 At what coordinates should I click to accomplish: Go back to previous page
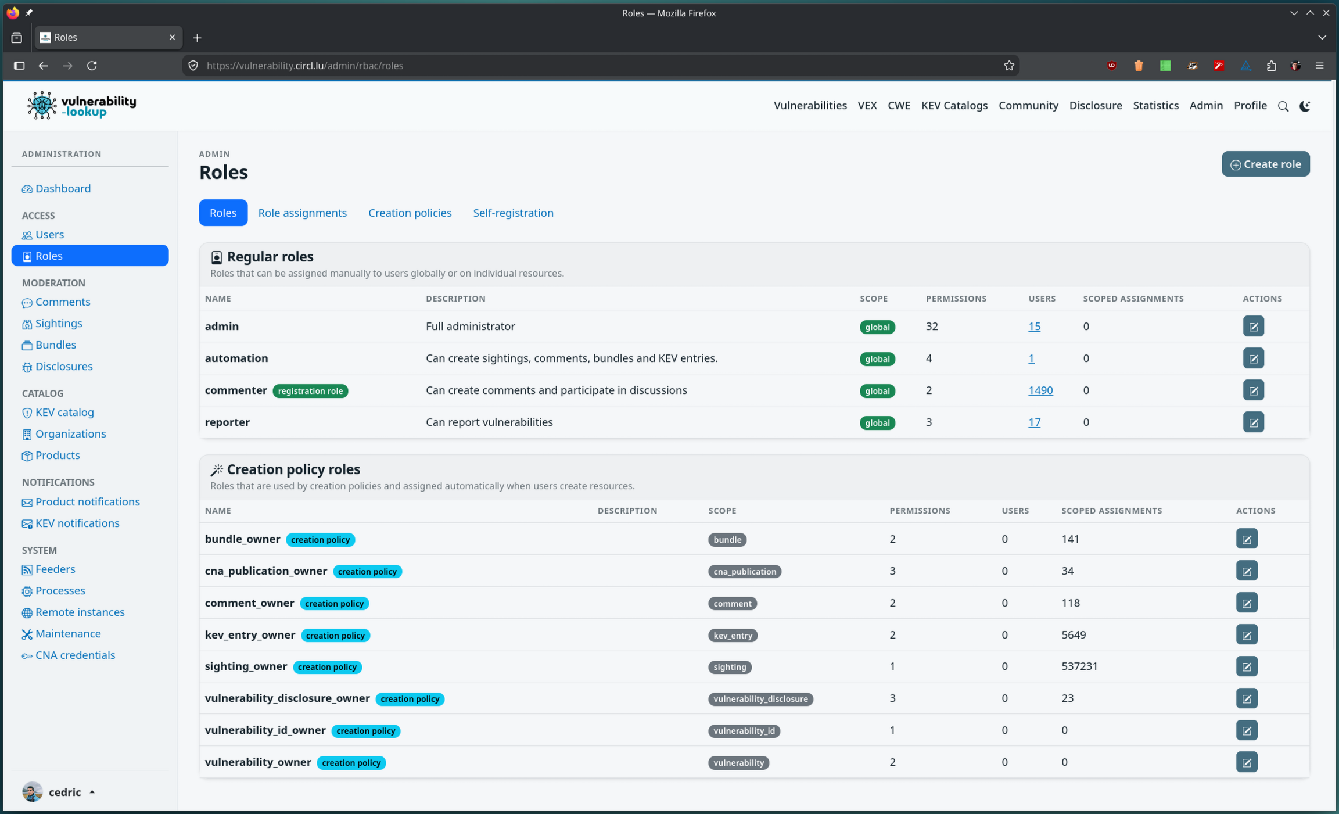coord(43,66)
